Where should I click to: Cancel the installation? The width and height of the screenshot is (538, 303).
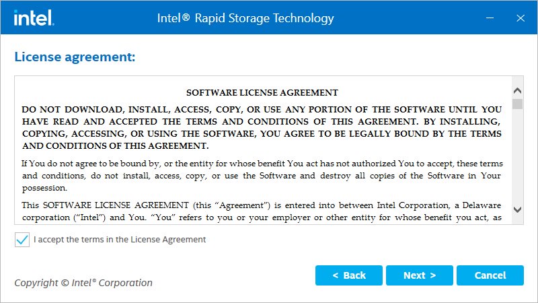pos(490,275)
